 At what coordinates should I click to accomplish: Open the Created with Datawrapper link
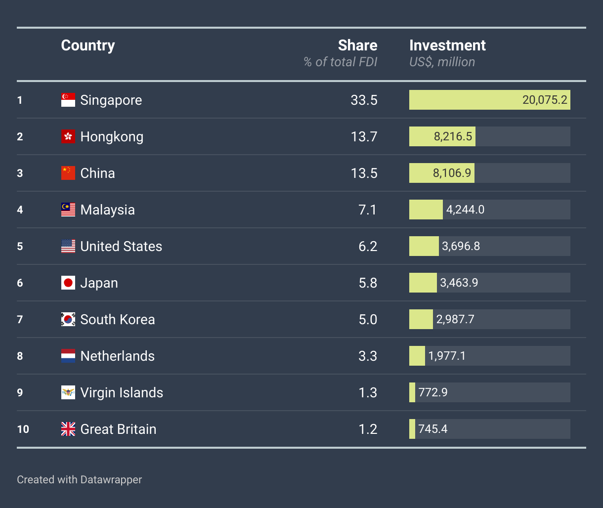(x=79, y=479)
